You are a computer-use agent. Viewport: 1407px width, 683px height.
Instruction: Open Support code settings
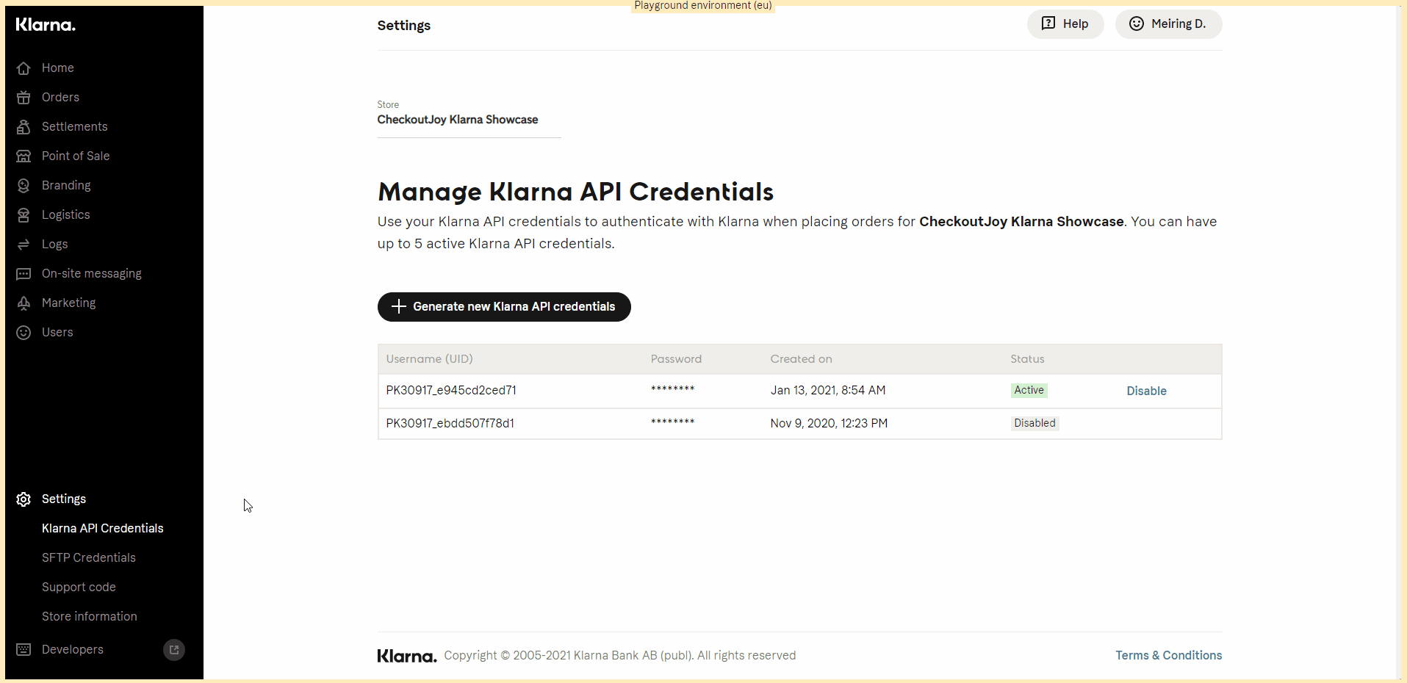79,587
